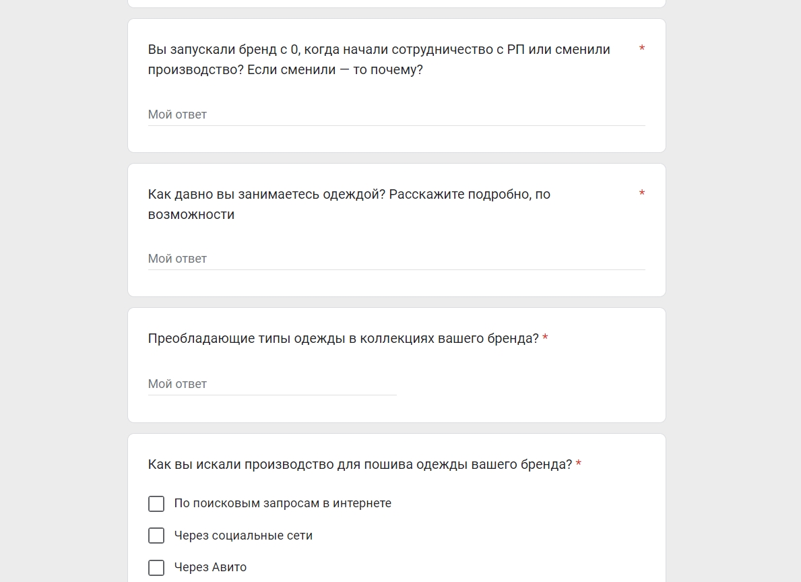Tick the checkbox next to 'По поисковым запросам в интернете'
Viewport: 801px width, 582px height.
156,503
